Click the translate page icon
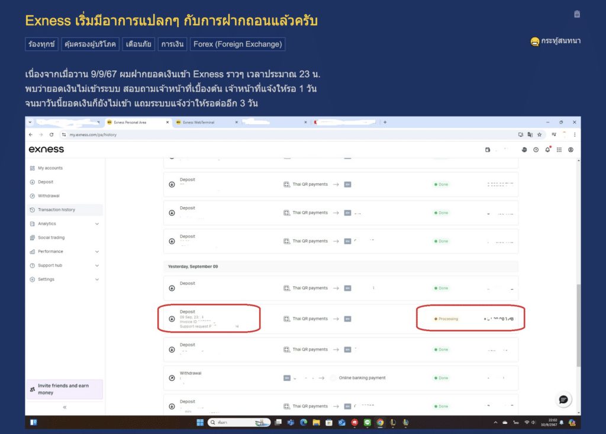Image resolution: width=606 pixels, height=434 pixels. coord(530,135)
